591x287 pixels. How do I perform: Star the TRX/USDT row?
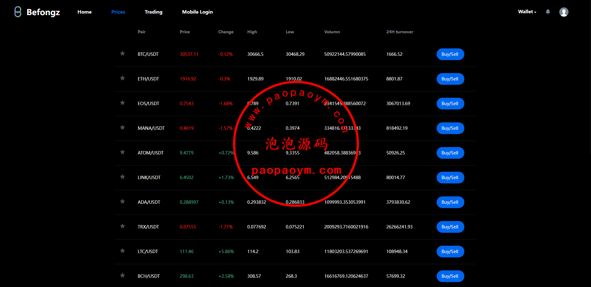pos(122,226)
